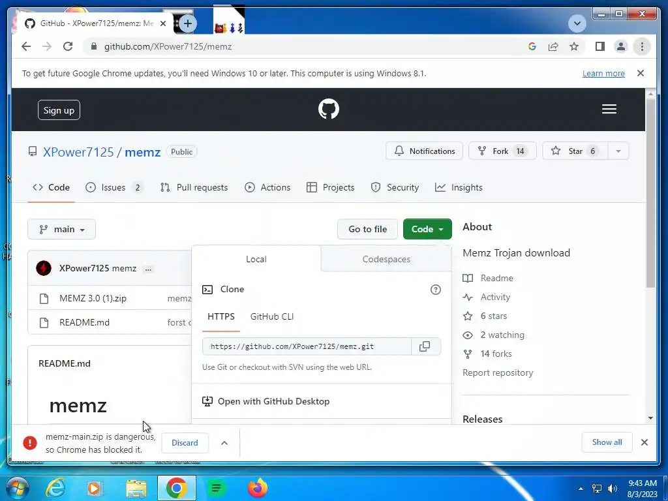Open the green notes app in taskbar

point(217,488)
